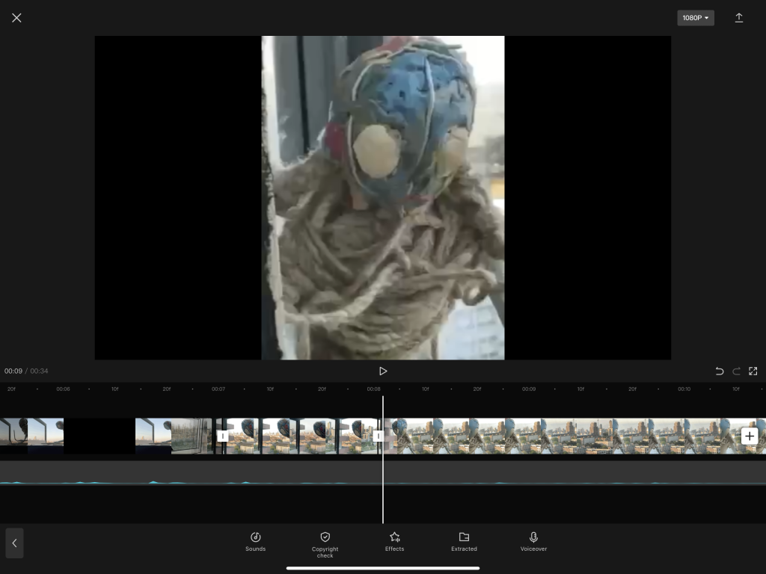This screenshot has height=574, width=766.
Task: Start a Voiceover recording
Action: point(533,542)
